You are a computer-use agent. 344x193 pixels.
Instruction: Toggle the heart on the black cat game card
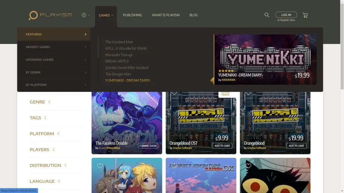(x=248, y=166)
